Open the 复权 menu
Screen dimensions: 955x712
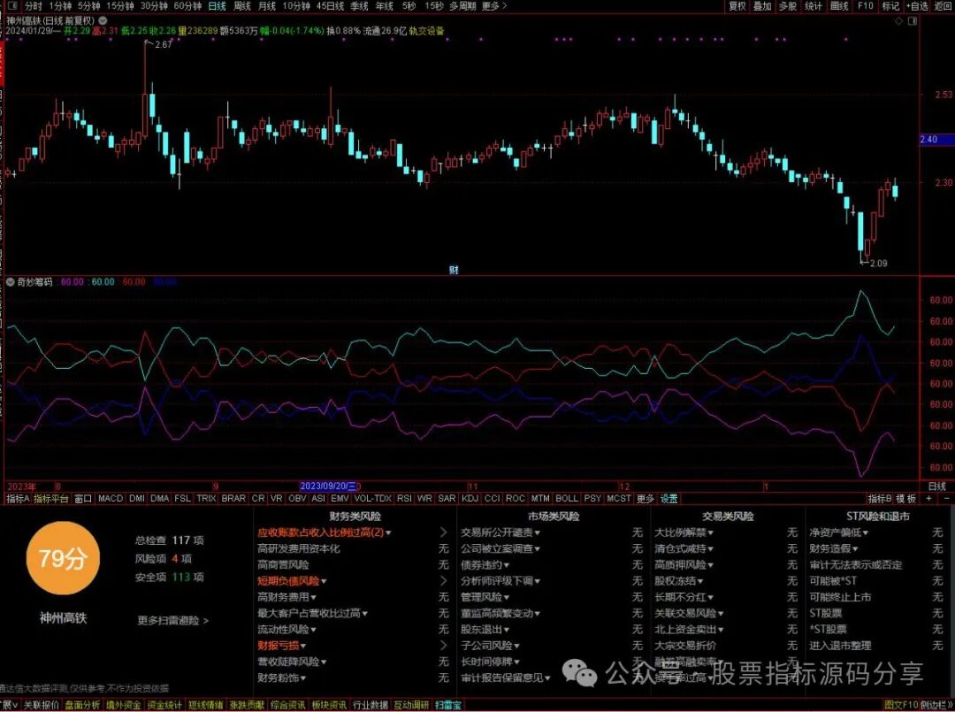(737, 6)
